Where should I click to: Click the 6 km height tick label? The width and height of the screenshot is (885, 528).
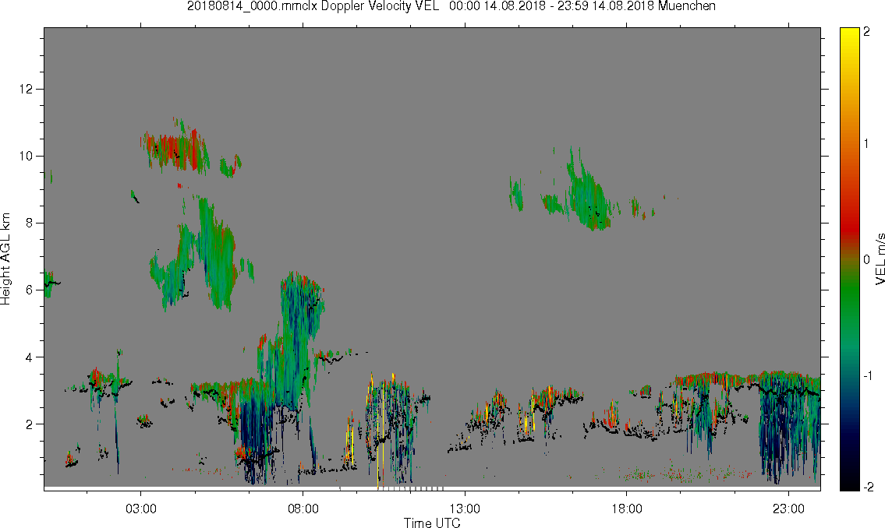[30, 290]
